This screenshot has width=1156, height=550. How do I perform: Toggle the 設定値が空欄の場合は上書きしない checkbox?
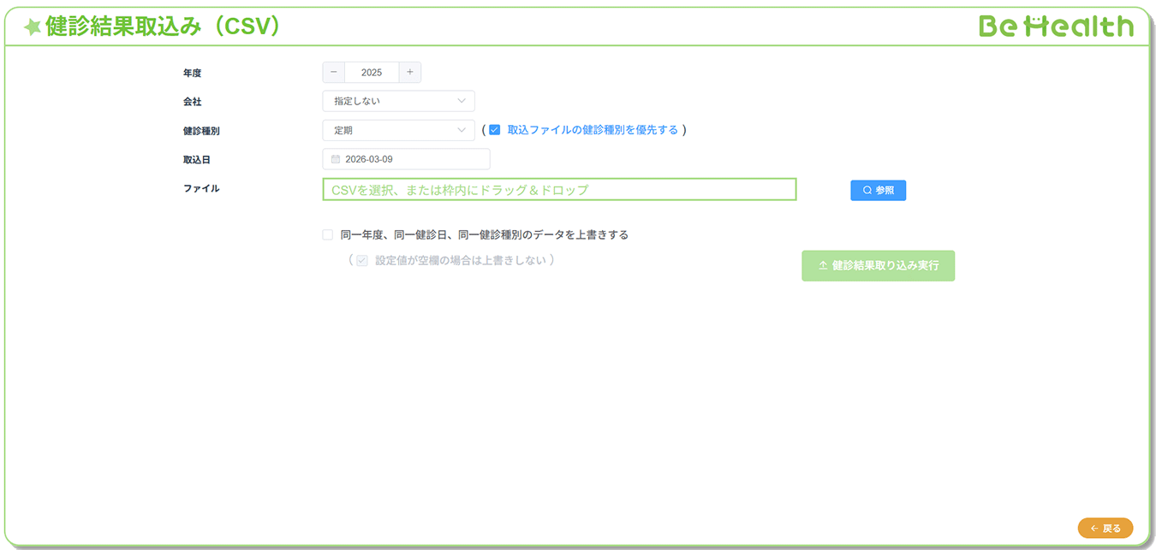[x=362, y=261]
